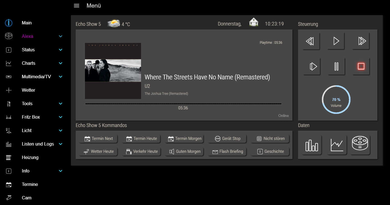
Task: Select Listen und Logs in sidebar
Action: [x=38, y=144]
